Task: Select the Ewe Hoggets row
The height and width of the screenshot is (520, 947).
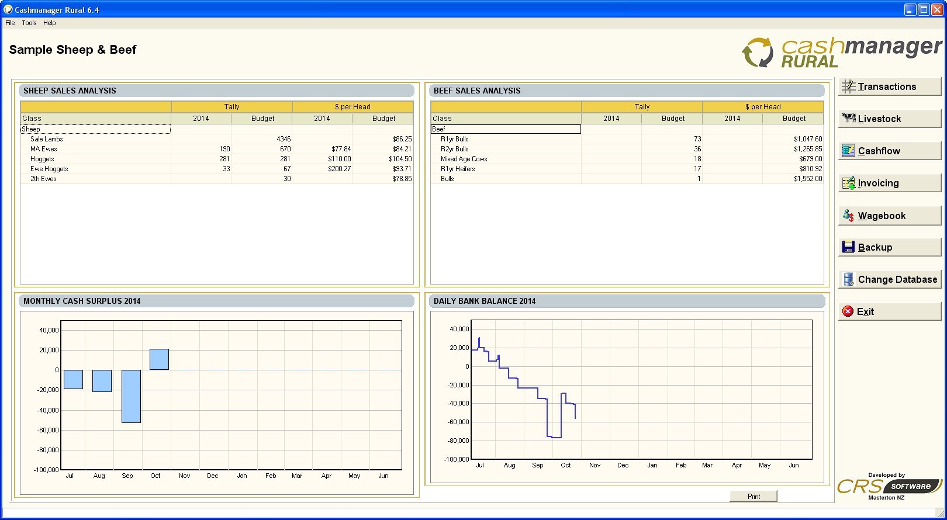Action: (x=217, y=169)
